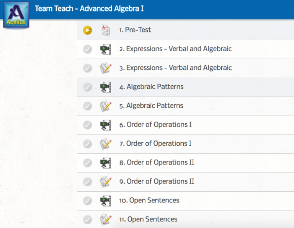Viewport: 294px width, 228px height.
Task: Click gray checkmark circle for lesson 8
Action: point(88,163)
